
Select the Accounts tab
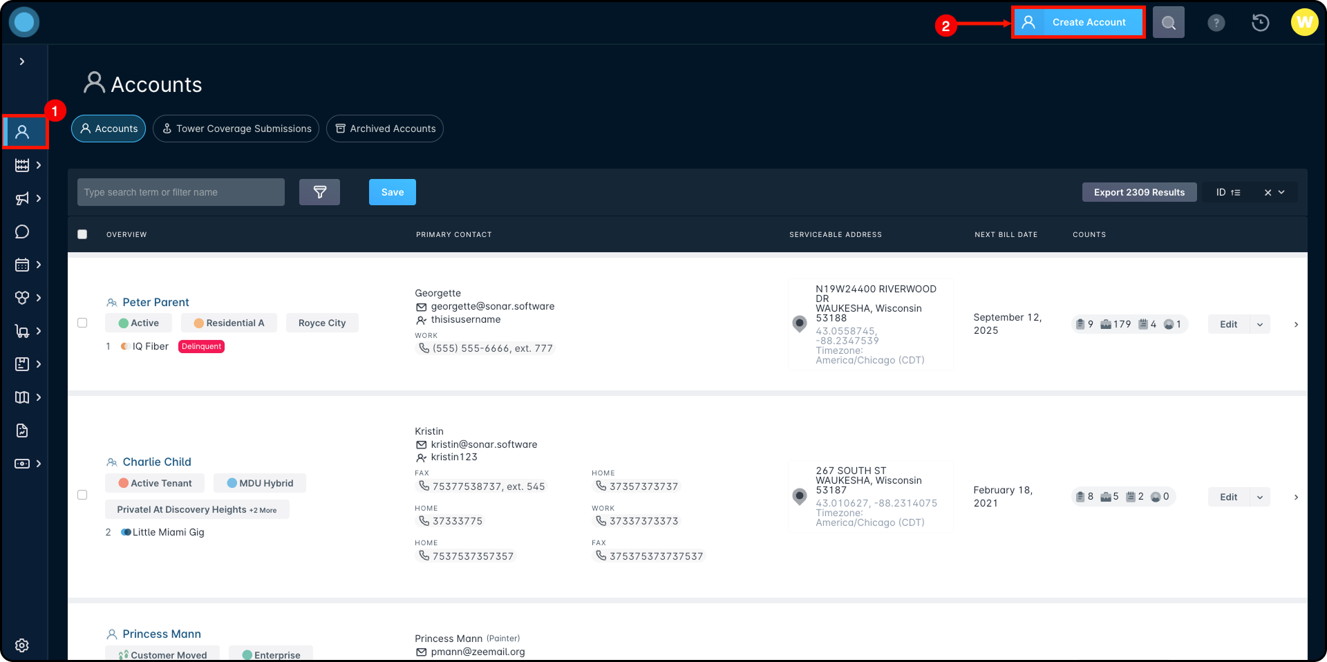point(109,129)
